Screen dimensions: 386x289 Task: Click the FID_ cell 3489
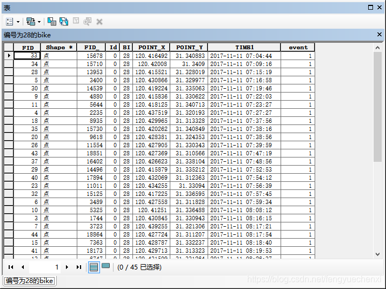(91, 202)
